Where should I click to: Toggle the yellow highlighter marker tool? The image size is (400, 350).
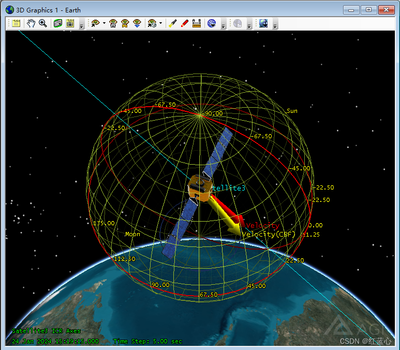pyautogui.click(x=173, y=23)
